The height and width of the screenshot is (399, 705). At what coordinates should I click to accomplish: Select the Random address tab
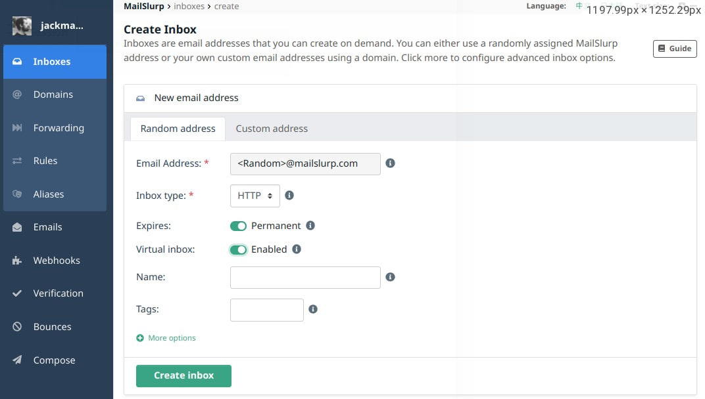click(x=178, y=128)
